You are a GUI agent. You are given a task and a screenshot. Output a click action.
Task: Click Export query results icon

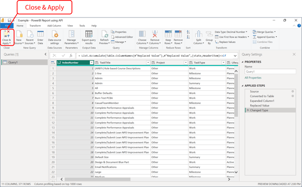[89, 34]
